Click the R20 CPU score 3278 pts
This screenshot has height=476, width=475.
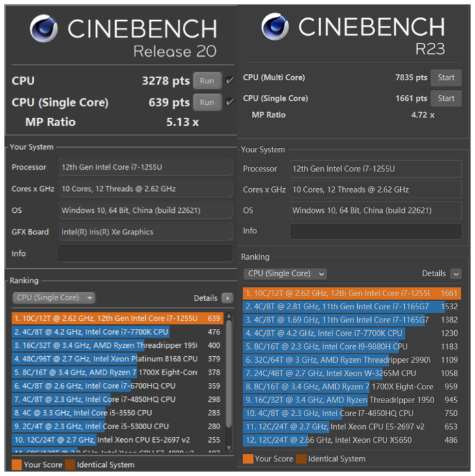coord(166,81)
